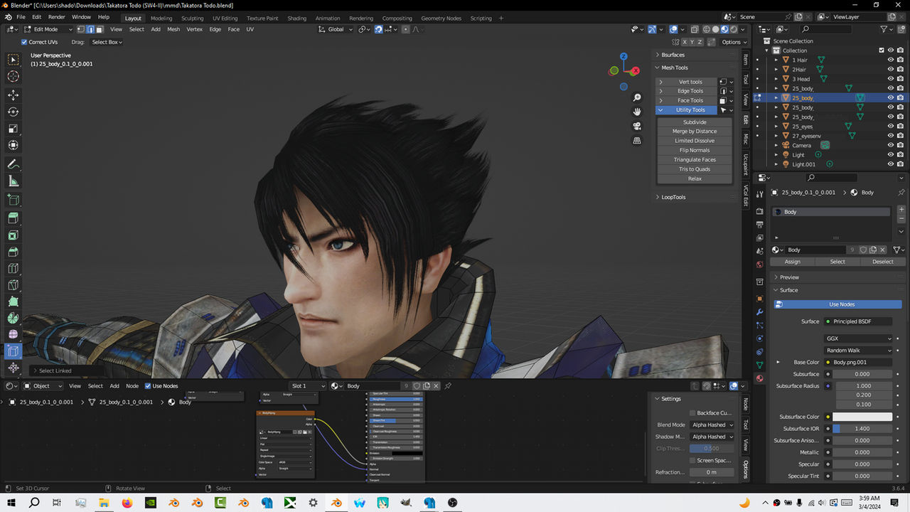Viewport: 910px width, 512px height.
Task: Click the Subsurface IOR 1.400 field
Action: pyautogui.click(x=862, y=429)
